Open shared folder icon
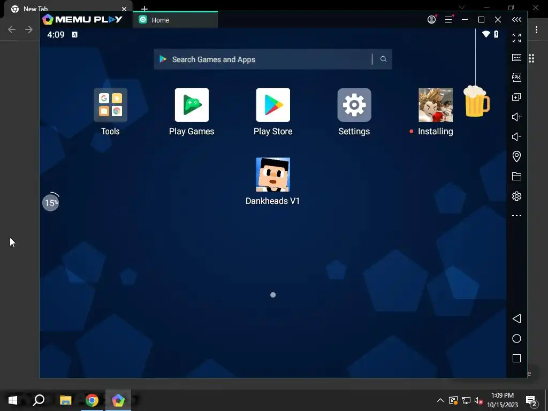The width and height of the screenshot is (548, 411). tap(516, 176)
